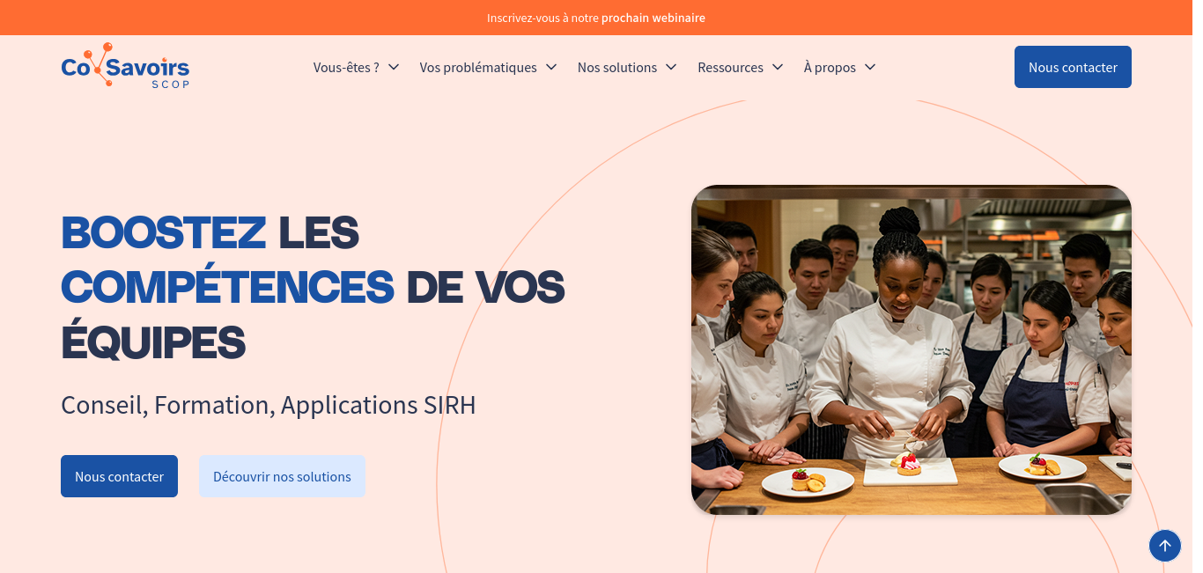Image resolution: width=1203 pixels, height=573 pixels.
Task: Click the hero Nous contacter button
Action: 119,476
